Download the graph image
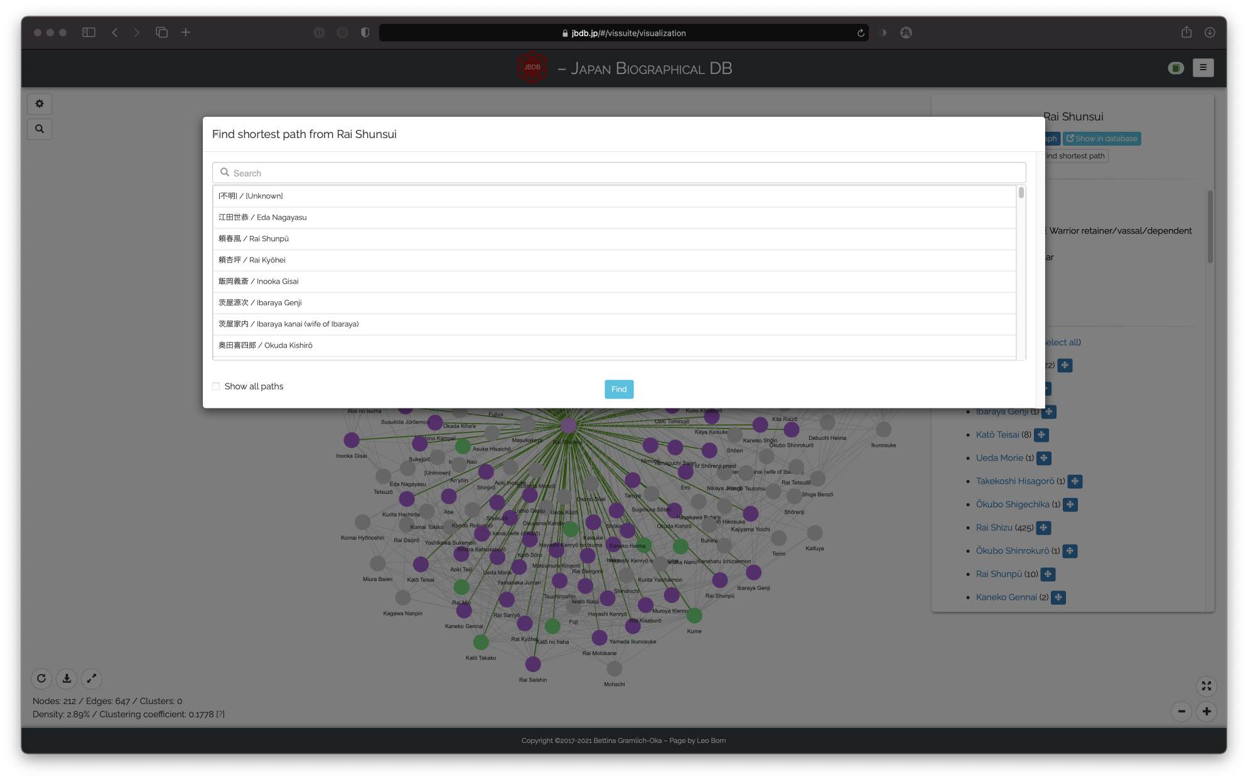 (x=67, y=678)
